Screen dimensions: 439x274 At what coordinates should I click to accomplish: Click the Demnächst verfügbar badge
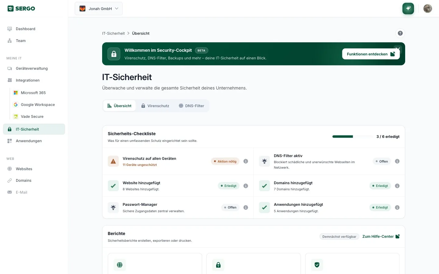tap(339, 237)
